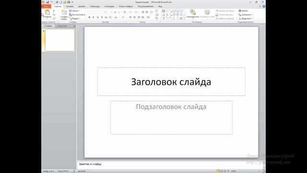Switch to the Animation (Анимация) tab
The image size is (307, 173).
[109, 6]
